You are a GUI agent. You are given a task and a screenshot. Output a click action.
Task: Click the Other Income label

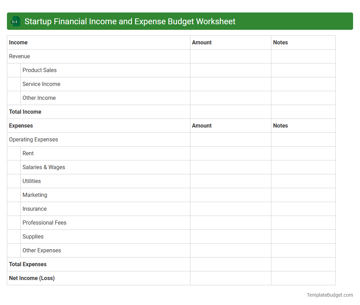click(39, 98)
